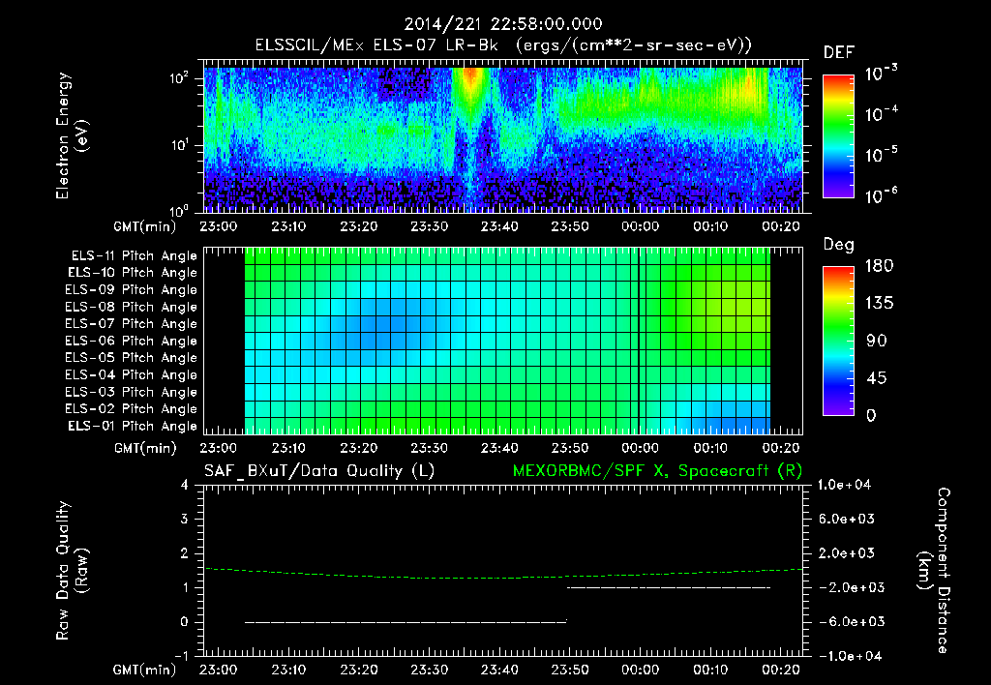Click the Deg colorbar label
This screenshot has height=685, width=991.
[x=839, y=245]
